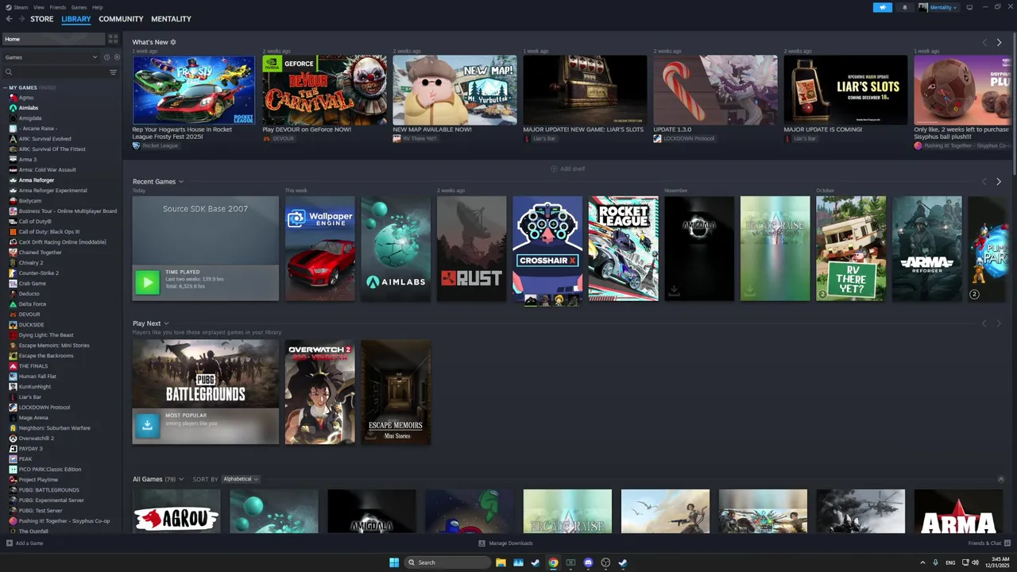Open Overwatch 2 in Play Next
This screenshot has height=572, width=1017.
[x=320, y=392]
